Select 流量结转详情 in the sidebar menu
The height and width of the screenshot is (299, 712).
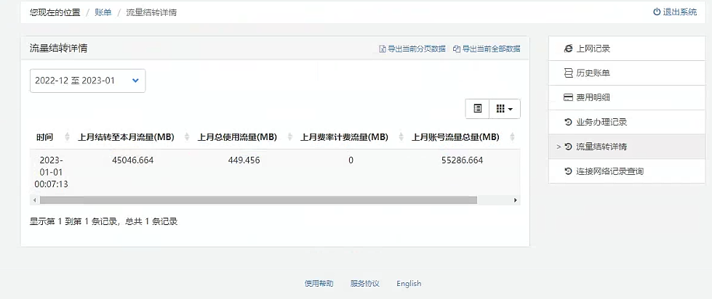tap(627, 147)
